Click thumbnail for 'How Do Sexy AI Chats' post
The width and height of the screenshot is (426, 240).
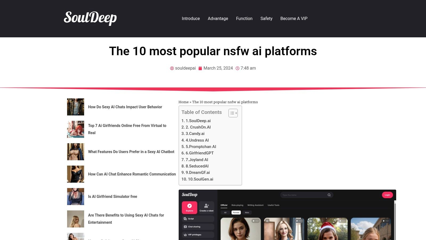[x=76, y=107]
